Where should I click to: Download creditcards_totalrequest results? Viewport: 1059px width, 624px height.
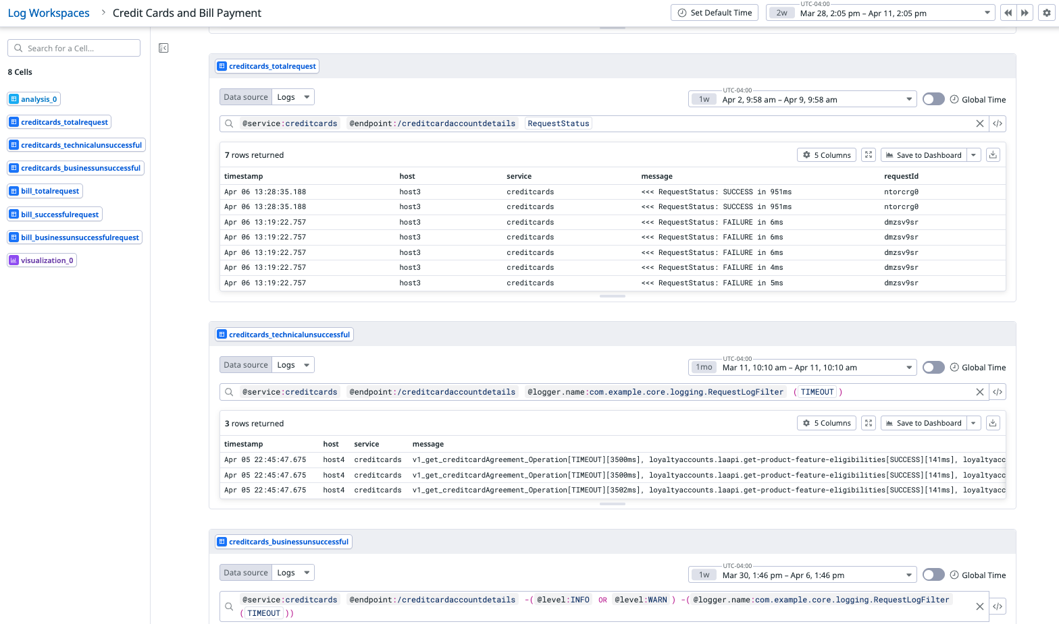pos(993,155)
